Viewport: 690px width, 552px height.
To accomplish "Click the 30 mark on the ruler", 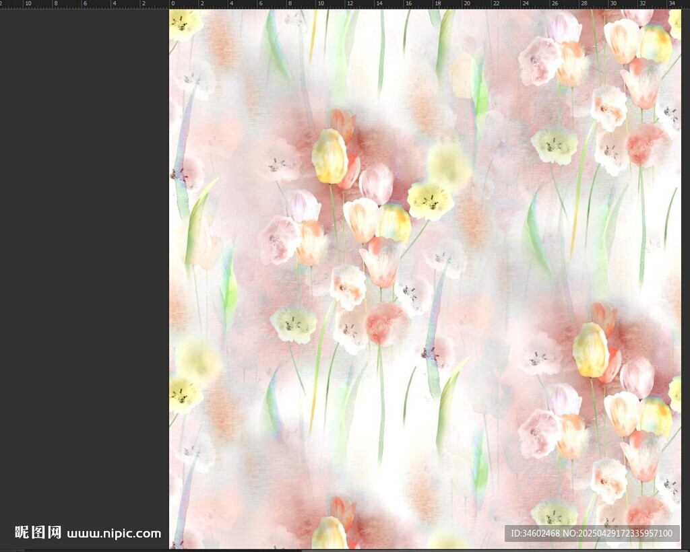I will 613,3.
